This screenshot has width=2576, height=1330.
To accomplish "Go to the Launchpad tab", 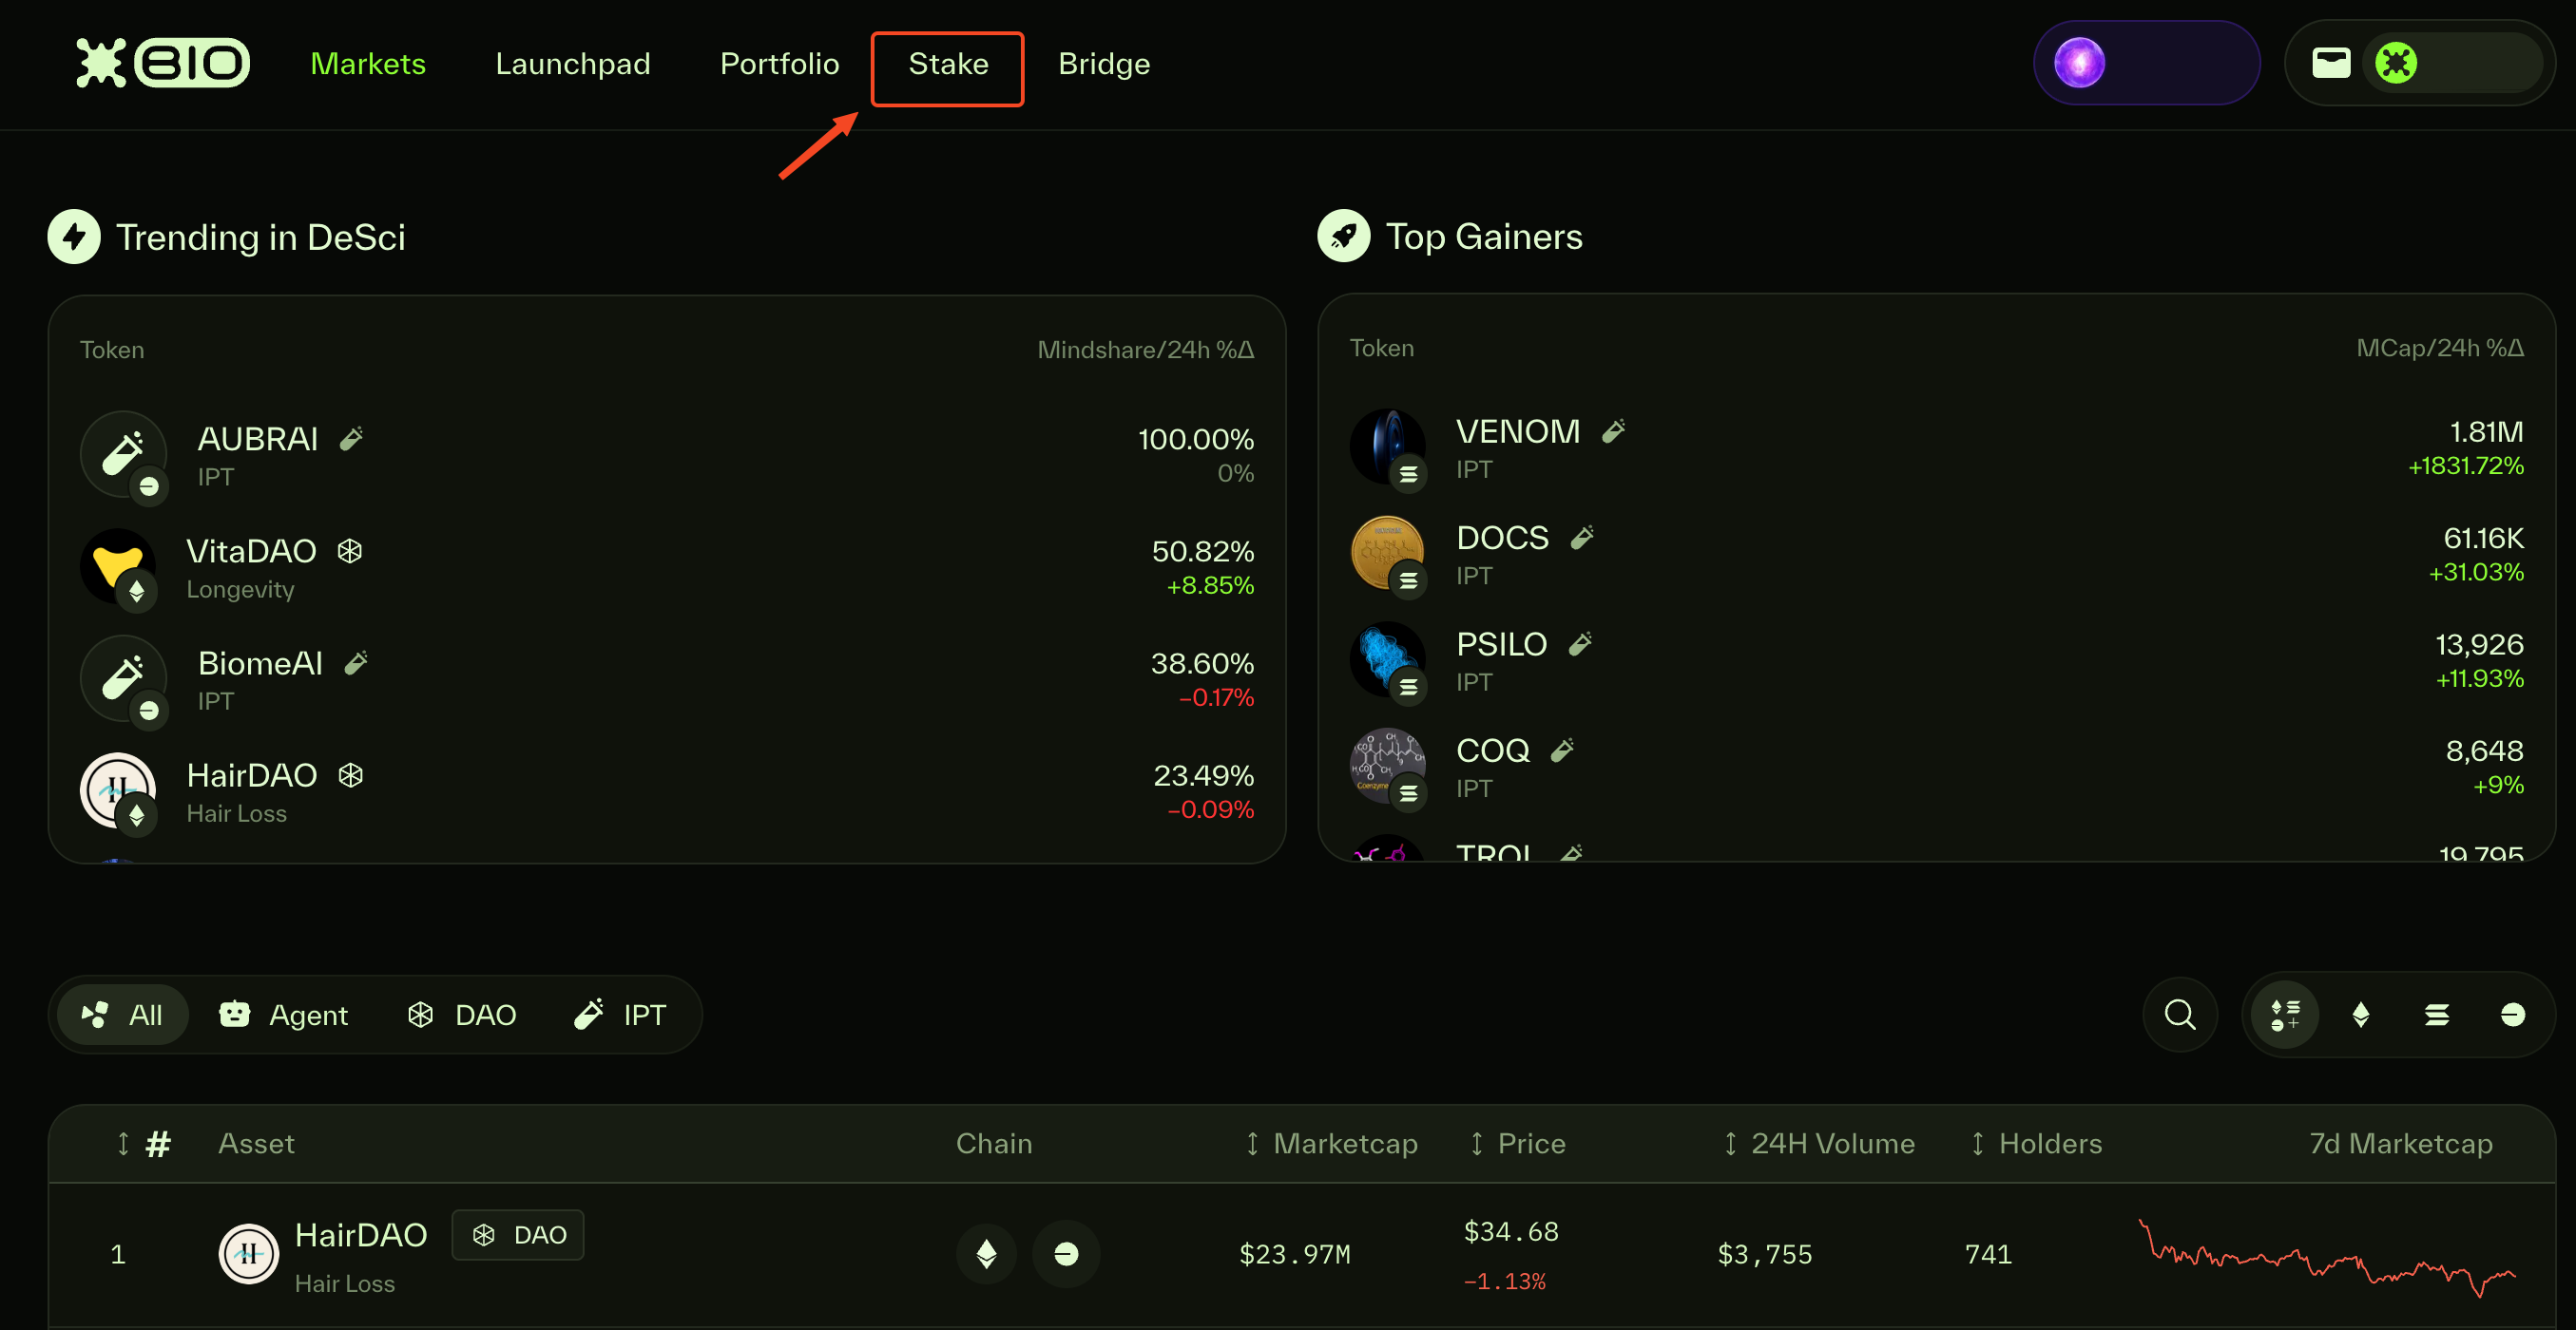I will (x=572, y=64).
